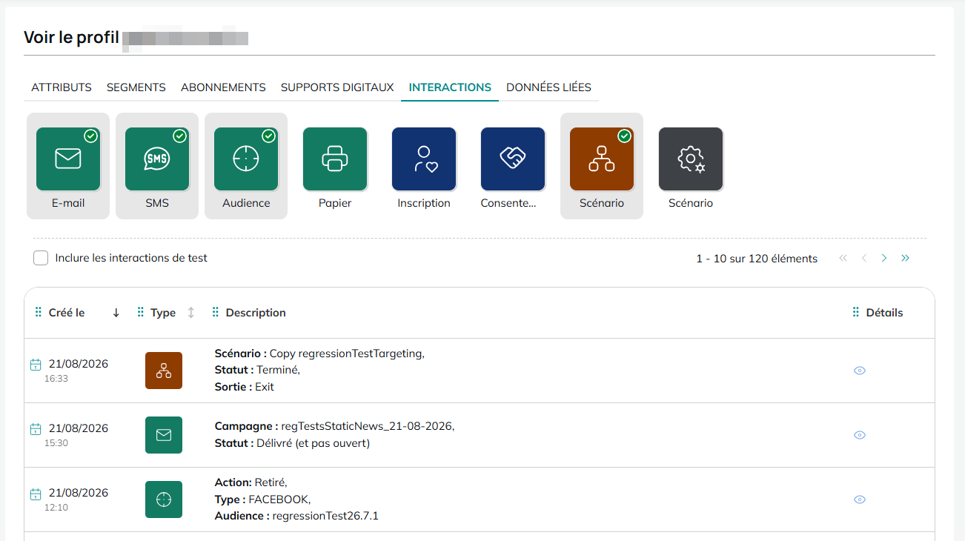
Task: Open the DONNÉES LIÉES tab
Action: (549, 87)
